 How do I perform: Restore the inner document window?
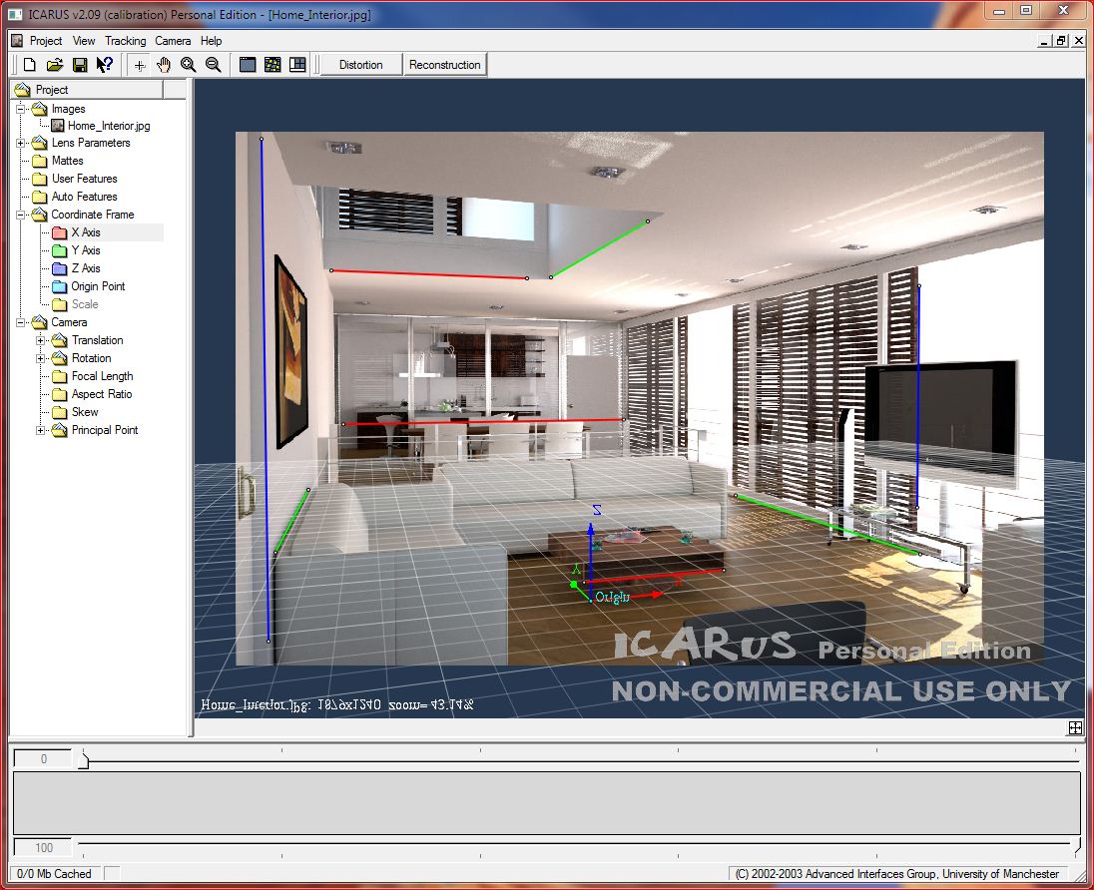pos(1061,41)
